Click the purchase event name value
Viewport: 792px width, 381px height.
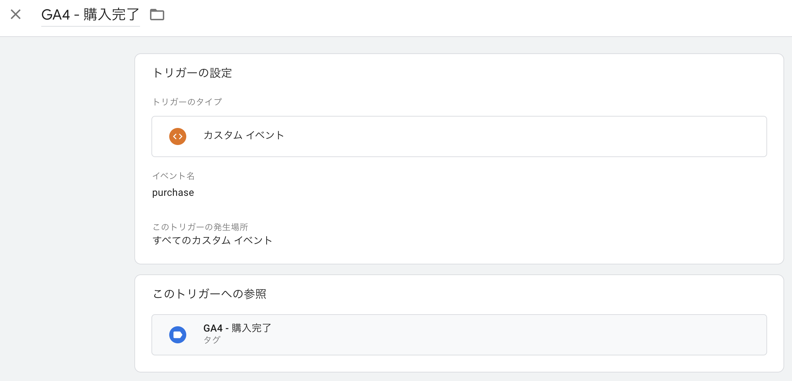click(173, 193)
